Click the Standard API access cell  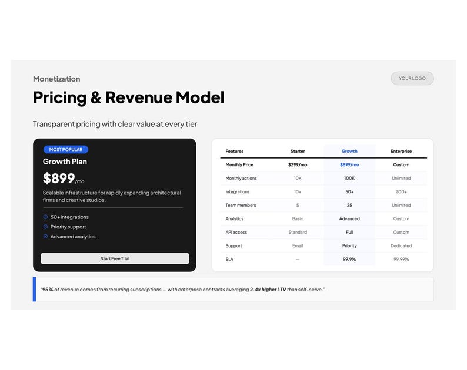click(x=298, y=233)
